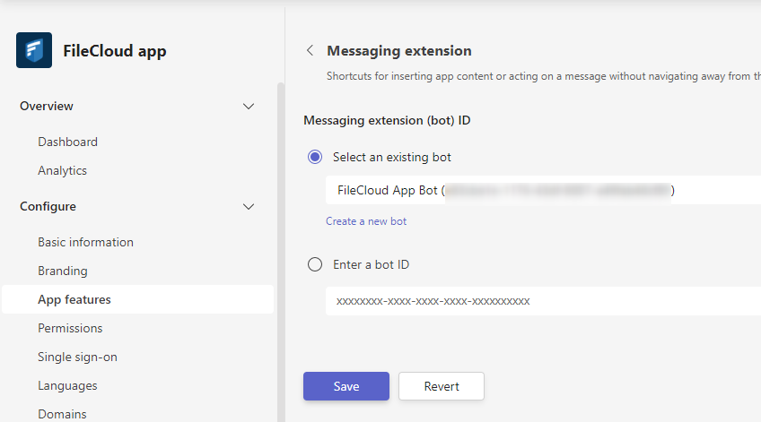Click the Revert button
The width and height of the screenshot is (761, 422).
[x=441, y=386]
